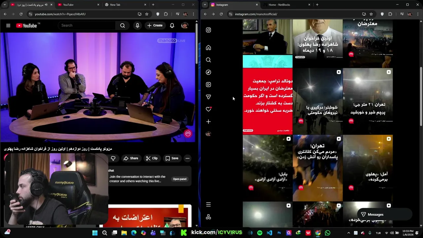
Task: Bookmark the YouTube page with the star
Action: click(x=147, y=14)
